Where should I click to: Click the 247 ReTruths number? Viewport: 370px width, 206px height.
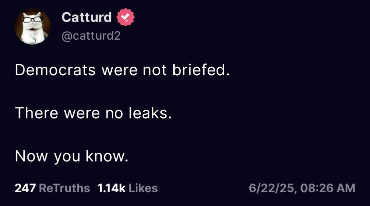pyautogui.click(x=25, y=188)
